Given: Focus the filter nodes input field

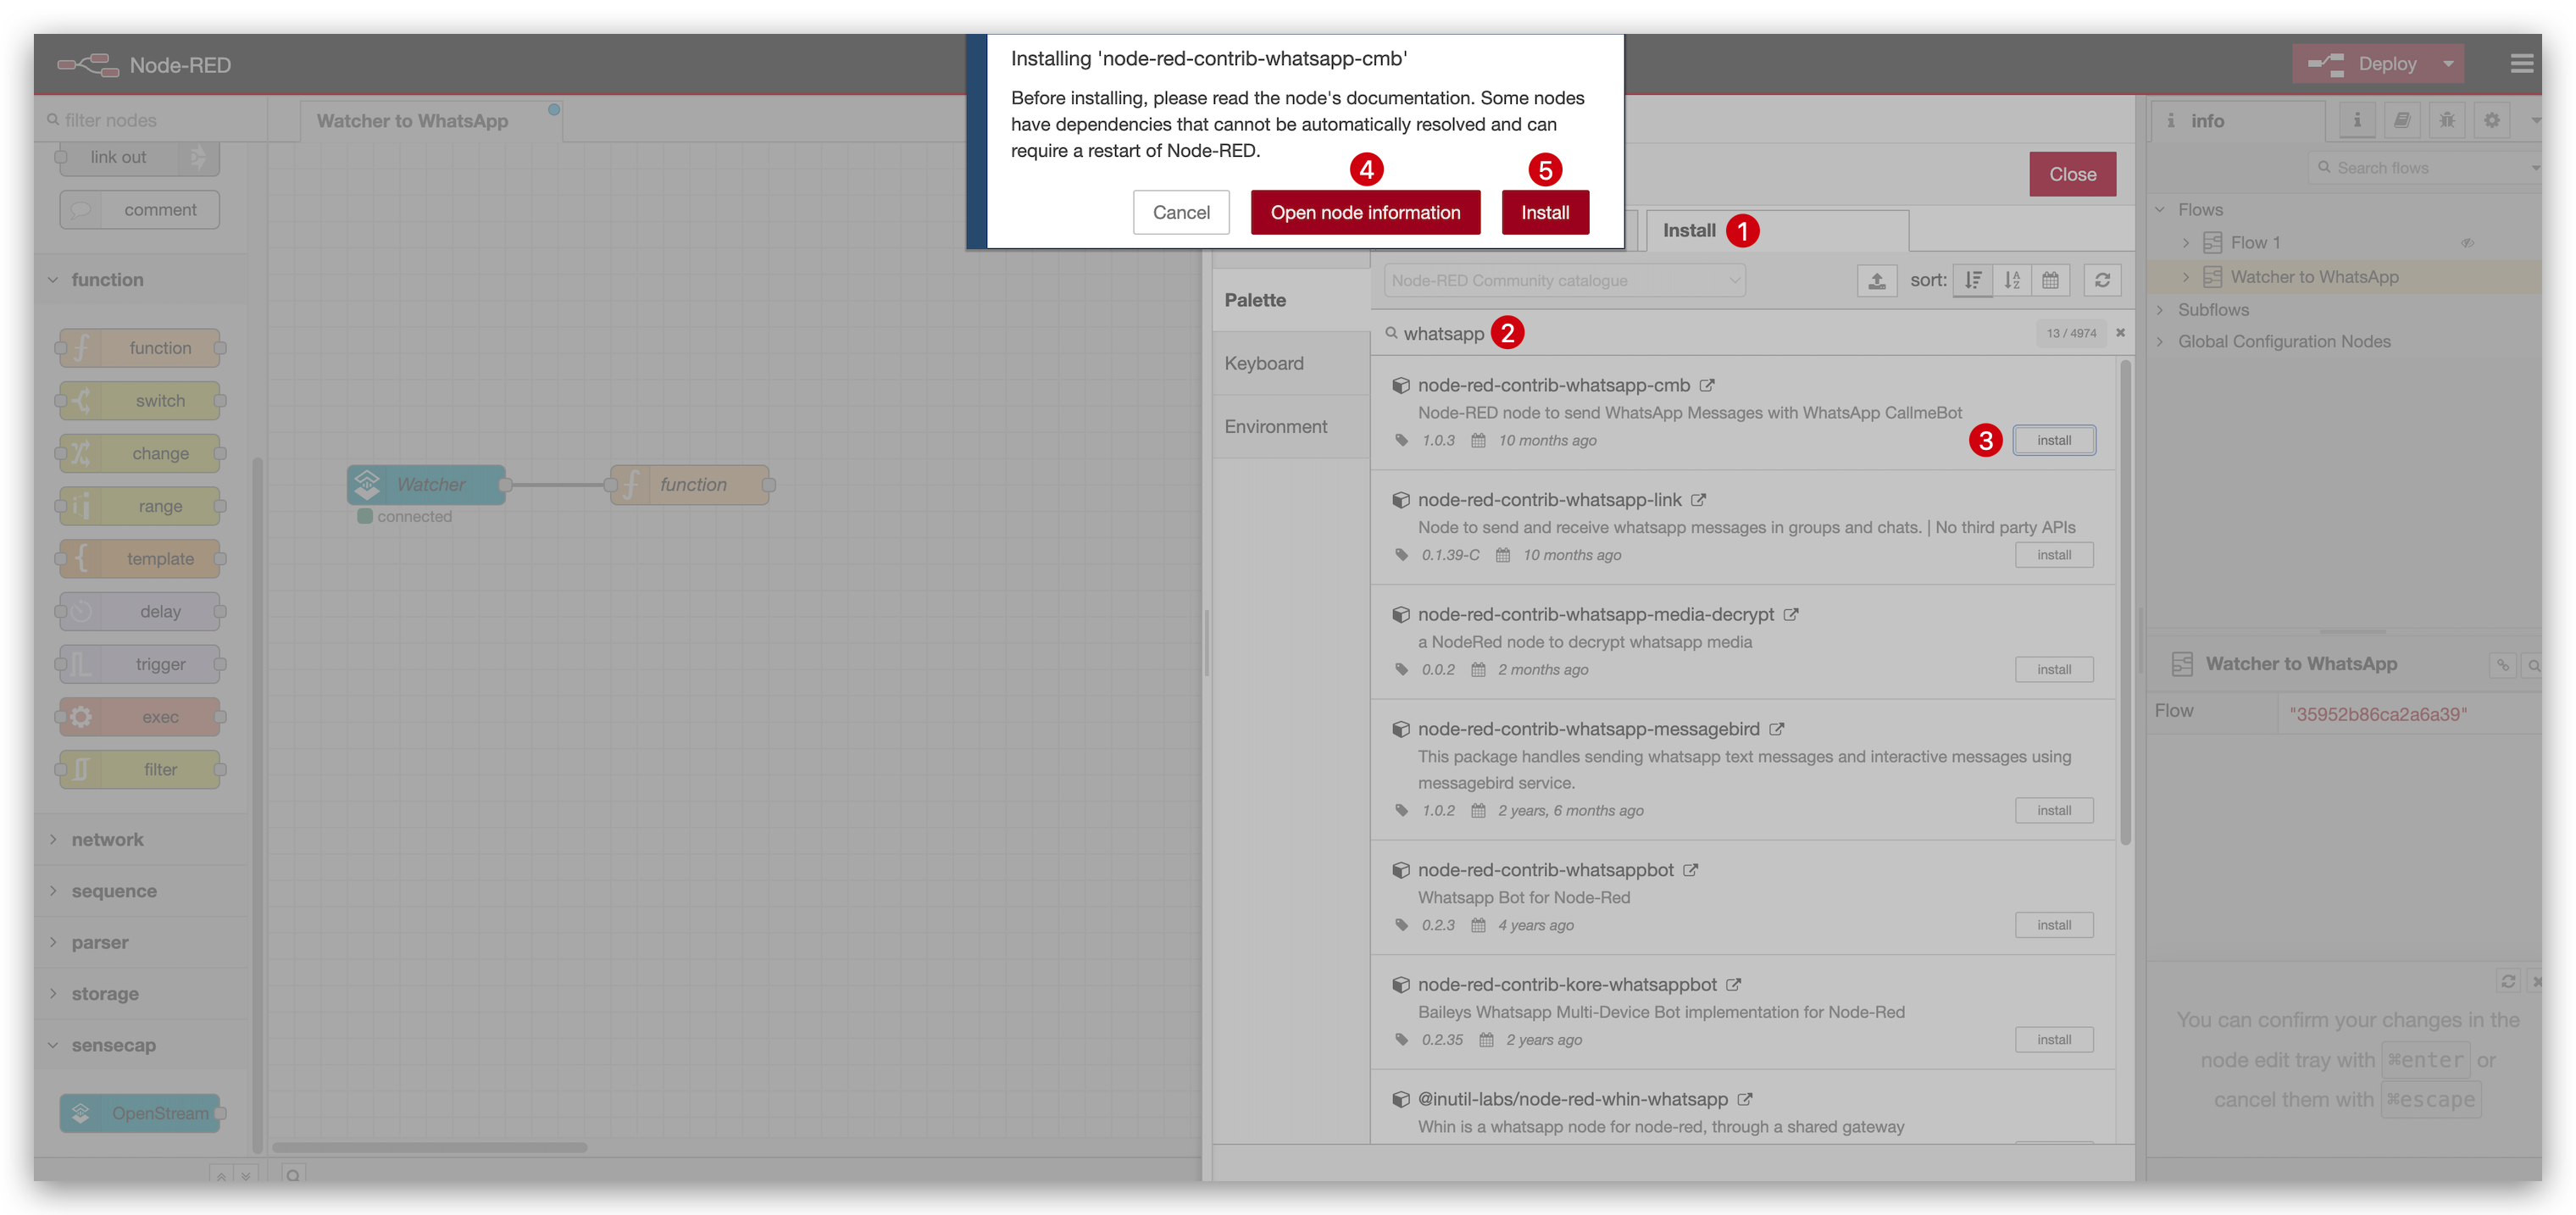Looking at the screenshot, I should click(150, 120).
